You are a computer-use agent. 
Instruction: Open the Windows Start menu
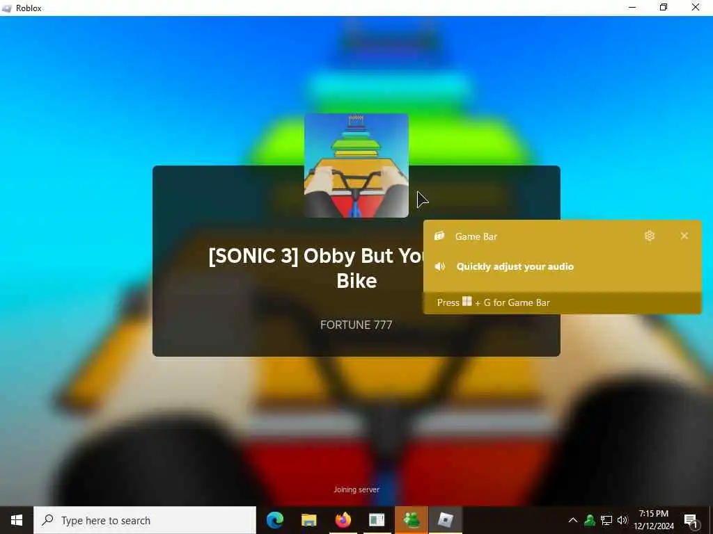pyautogui.click(x=17, y=520)
